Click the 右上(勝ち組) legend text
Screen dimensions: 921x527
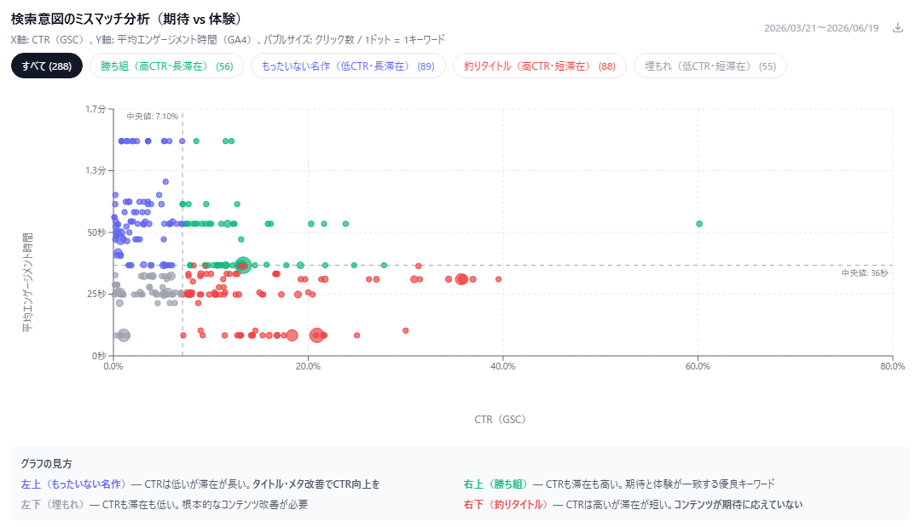pos(496,484)
